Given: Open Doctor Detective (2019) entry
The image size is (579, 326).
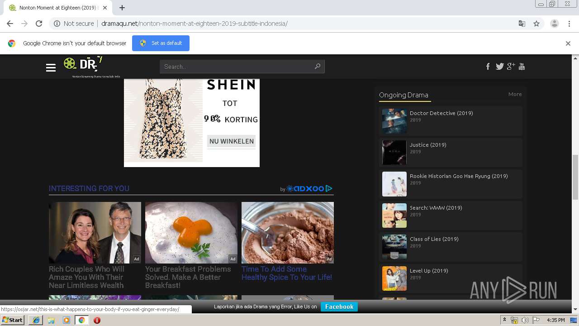Looking at the screenshot, I should [441, 113].
